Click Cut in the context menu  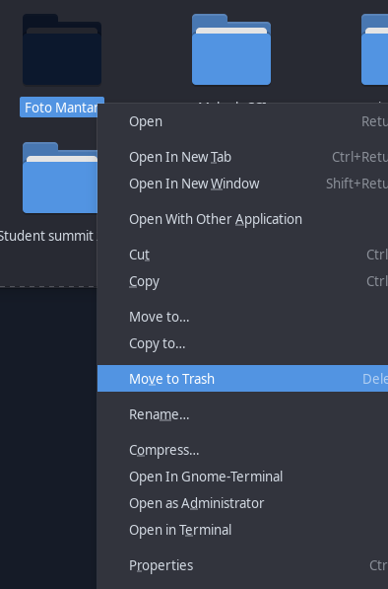pos(242,255)
